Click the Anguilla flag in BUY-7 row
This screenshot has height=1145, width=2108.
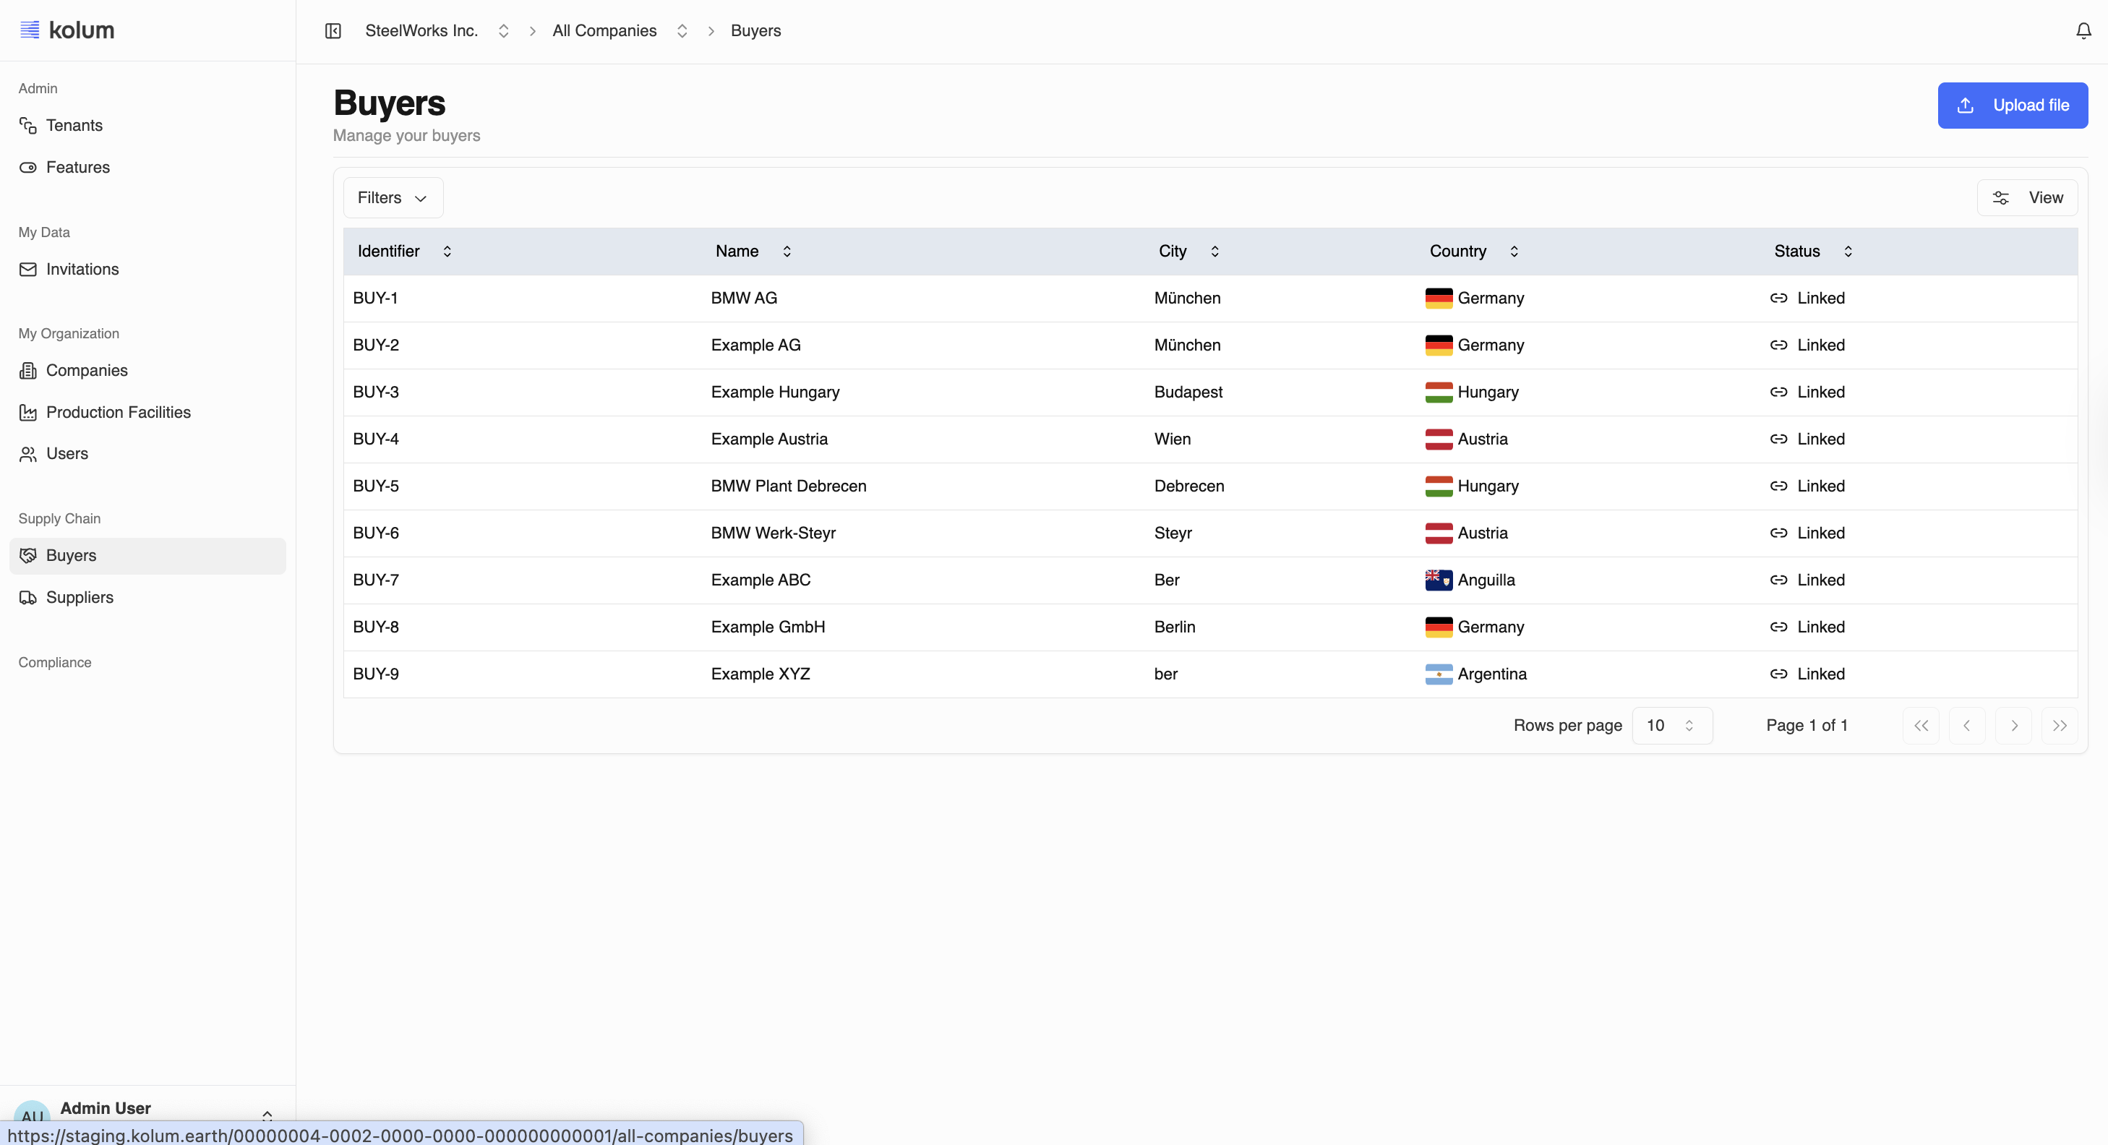pyautogui.click(x=1438, y=580)
